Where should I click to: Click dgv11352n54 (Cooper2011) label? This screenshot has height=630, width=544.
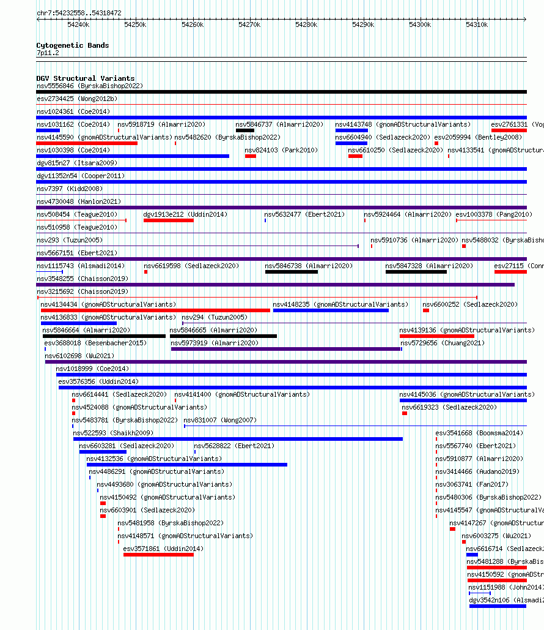coord(81,176)
